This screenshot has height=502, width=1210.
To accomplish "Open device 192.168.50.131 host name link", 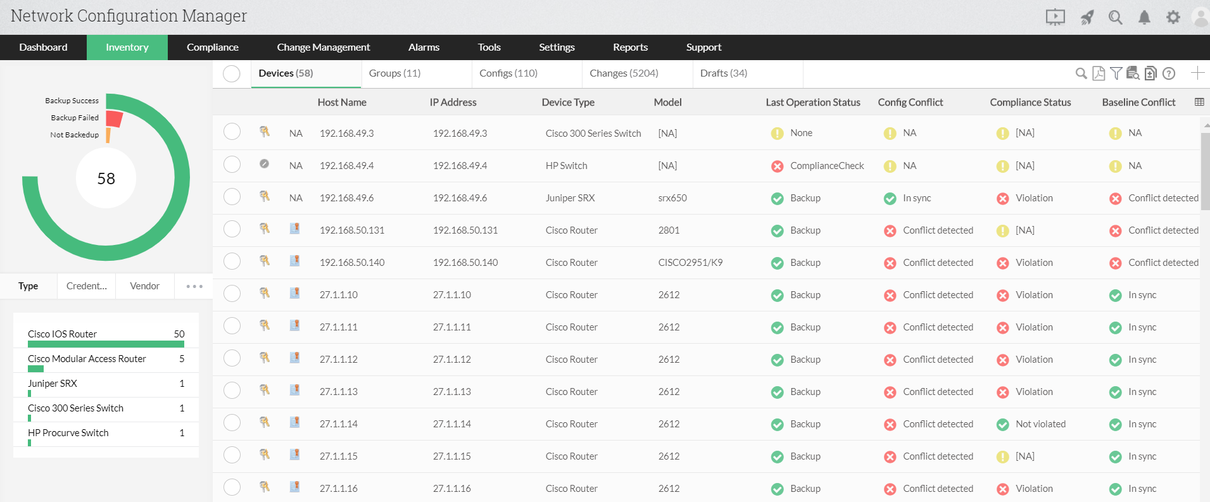I will coord(352,230).
